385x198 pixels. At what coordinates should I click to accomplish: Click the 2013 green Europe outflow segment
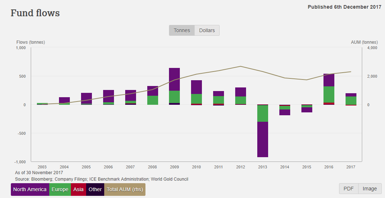pos(263,113)
